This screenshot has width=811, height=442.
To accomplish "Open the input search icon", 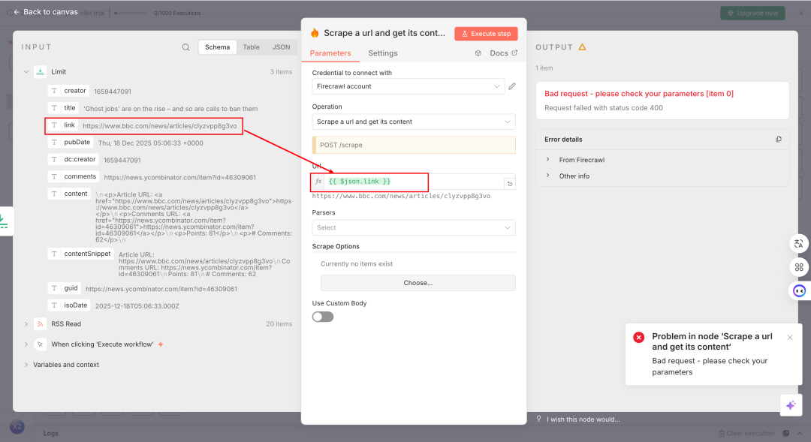I will coord(185,47).
